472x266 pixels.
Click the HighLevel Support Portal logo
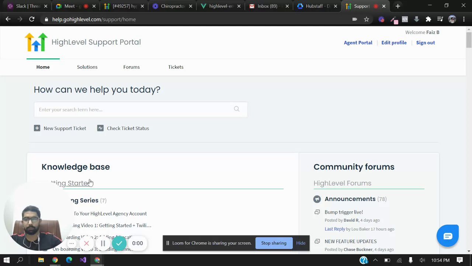point(36,42)
